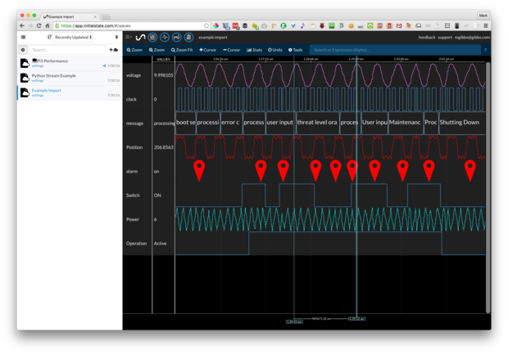The width and height of the screenshot is (508, 354).
Task: Switch to Tiles app view icon
Action: point(152,38)
